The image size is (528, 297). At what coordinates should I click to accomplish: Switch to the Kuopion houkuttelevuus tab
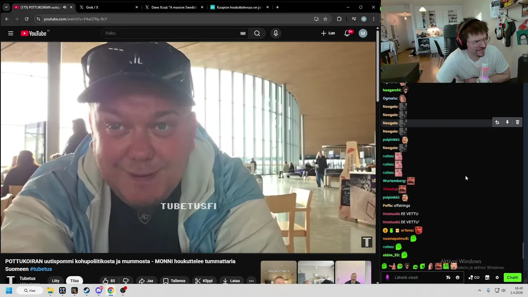(x=239, y=7)
